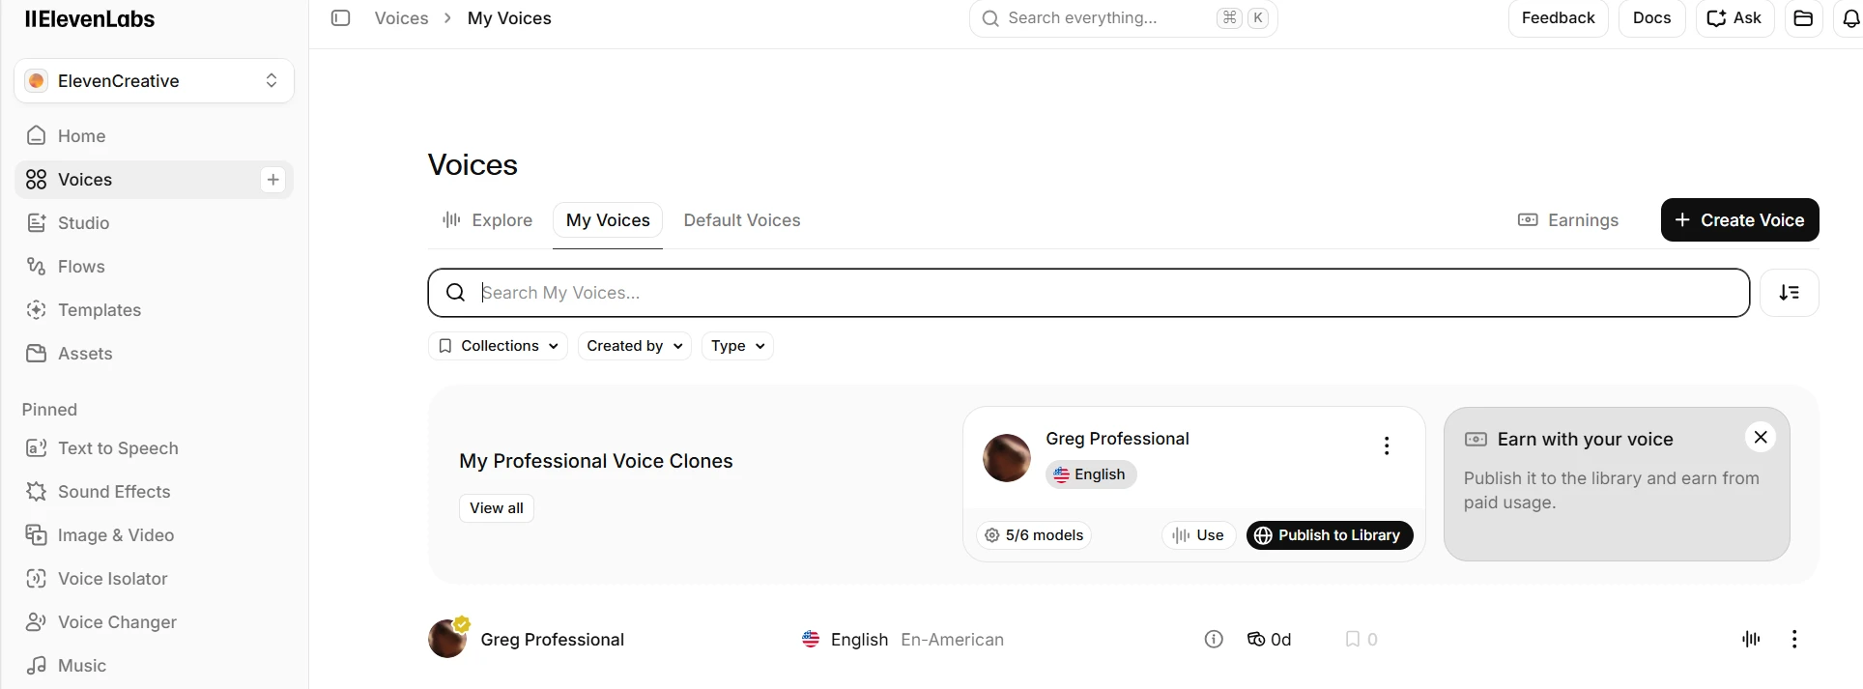Click the En-American accent label
The width and height of the screenshot is (1863, 689).
(952, 640)
